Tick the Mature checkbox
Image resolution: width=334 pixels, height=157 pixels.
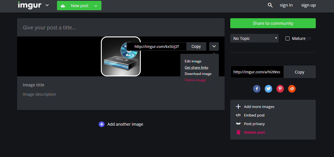(x=288, y=38)
